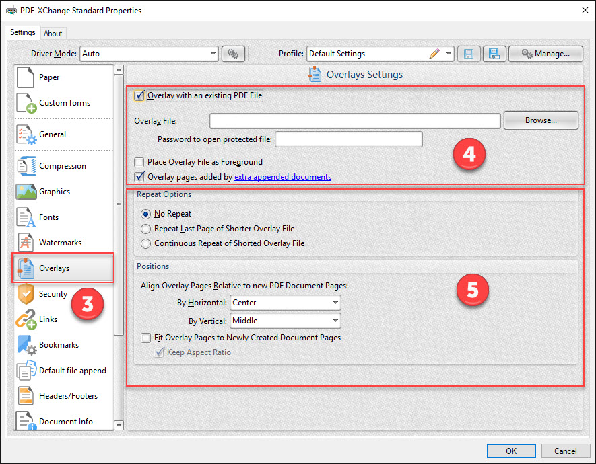Click the Browse... button
This screenshot has height=464, width=596.
point(541,120)
